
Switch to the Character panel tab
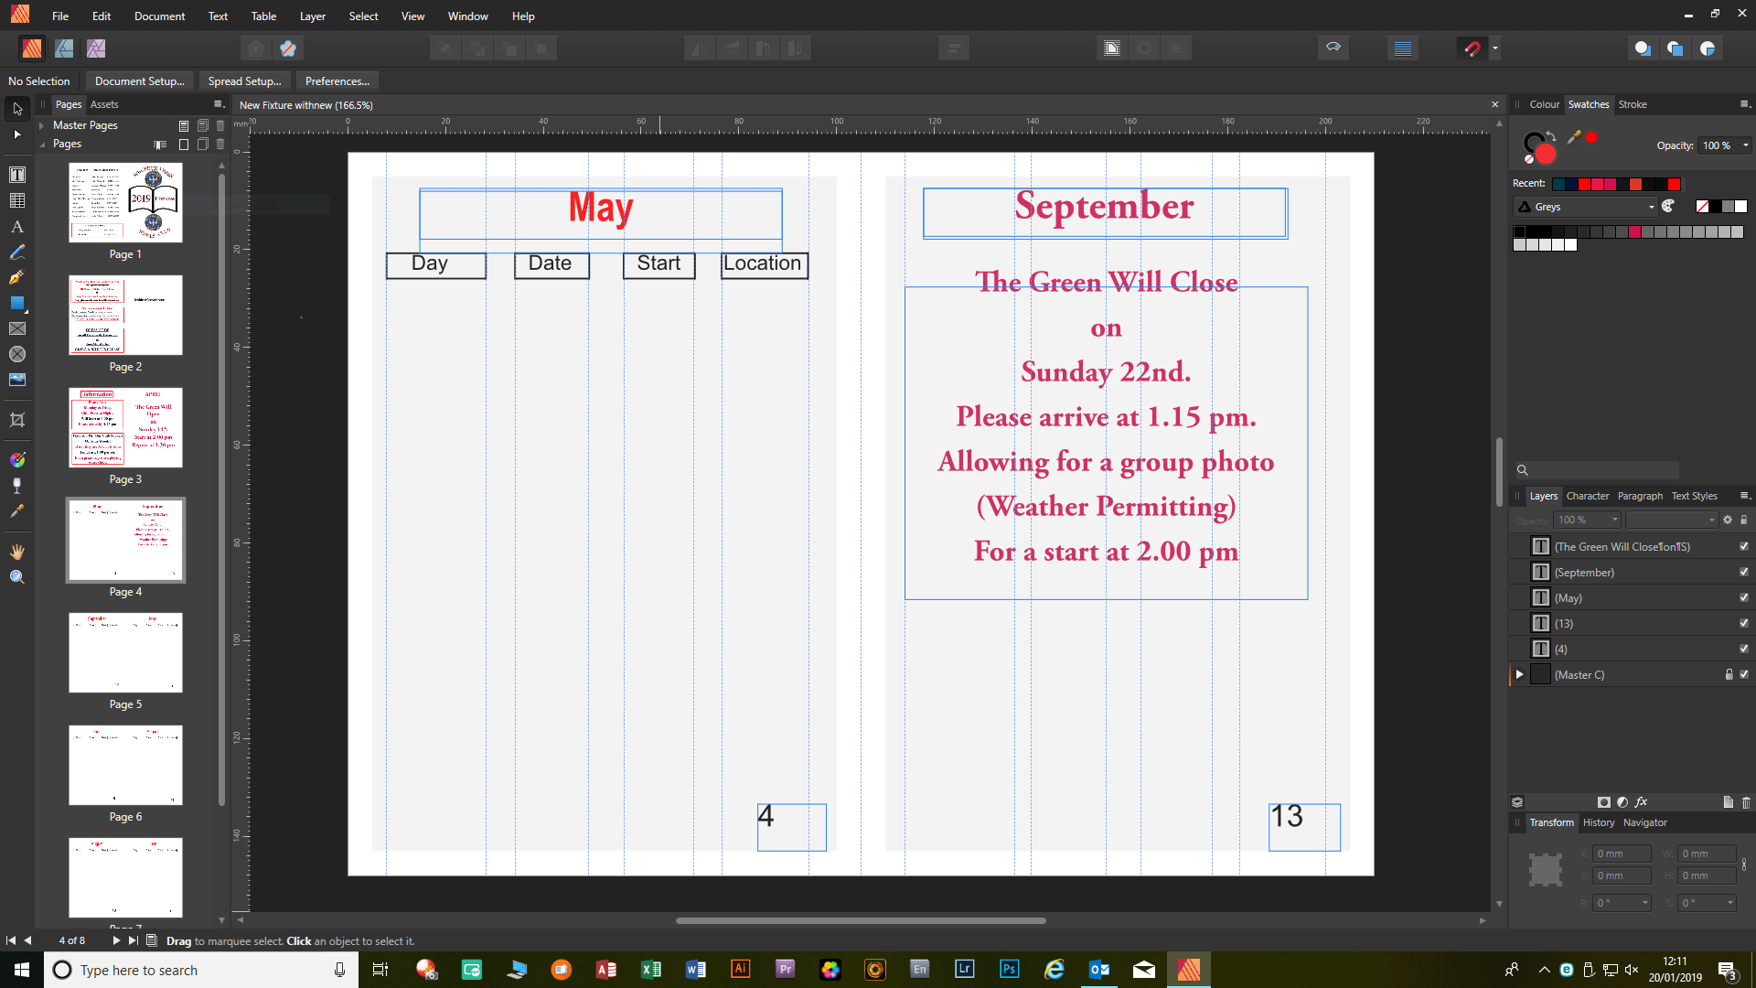point(1588,495)
